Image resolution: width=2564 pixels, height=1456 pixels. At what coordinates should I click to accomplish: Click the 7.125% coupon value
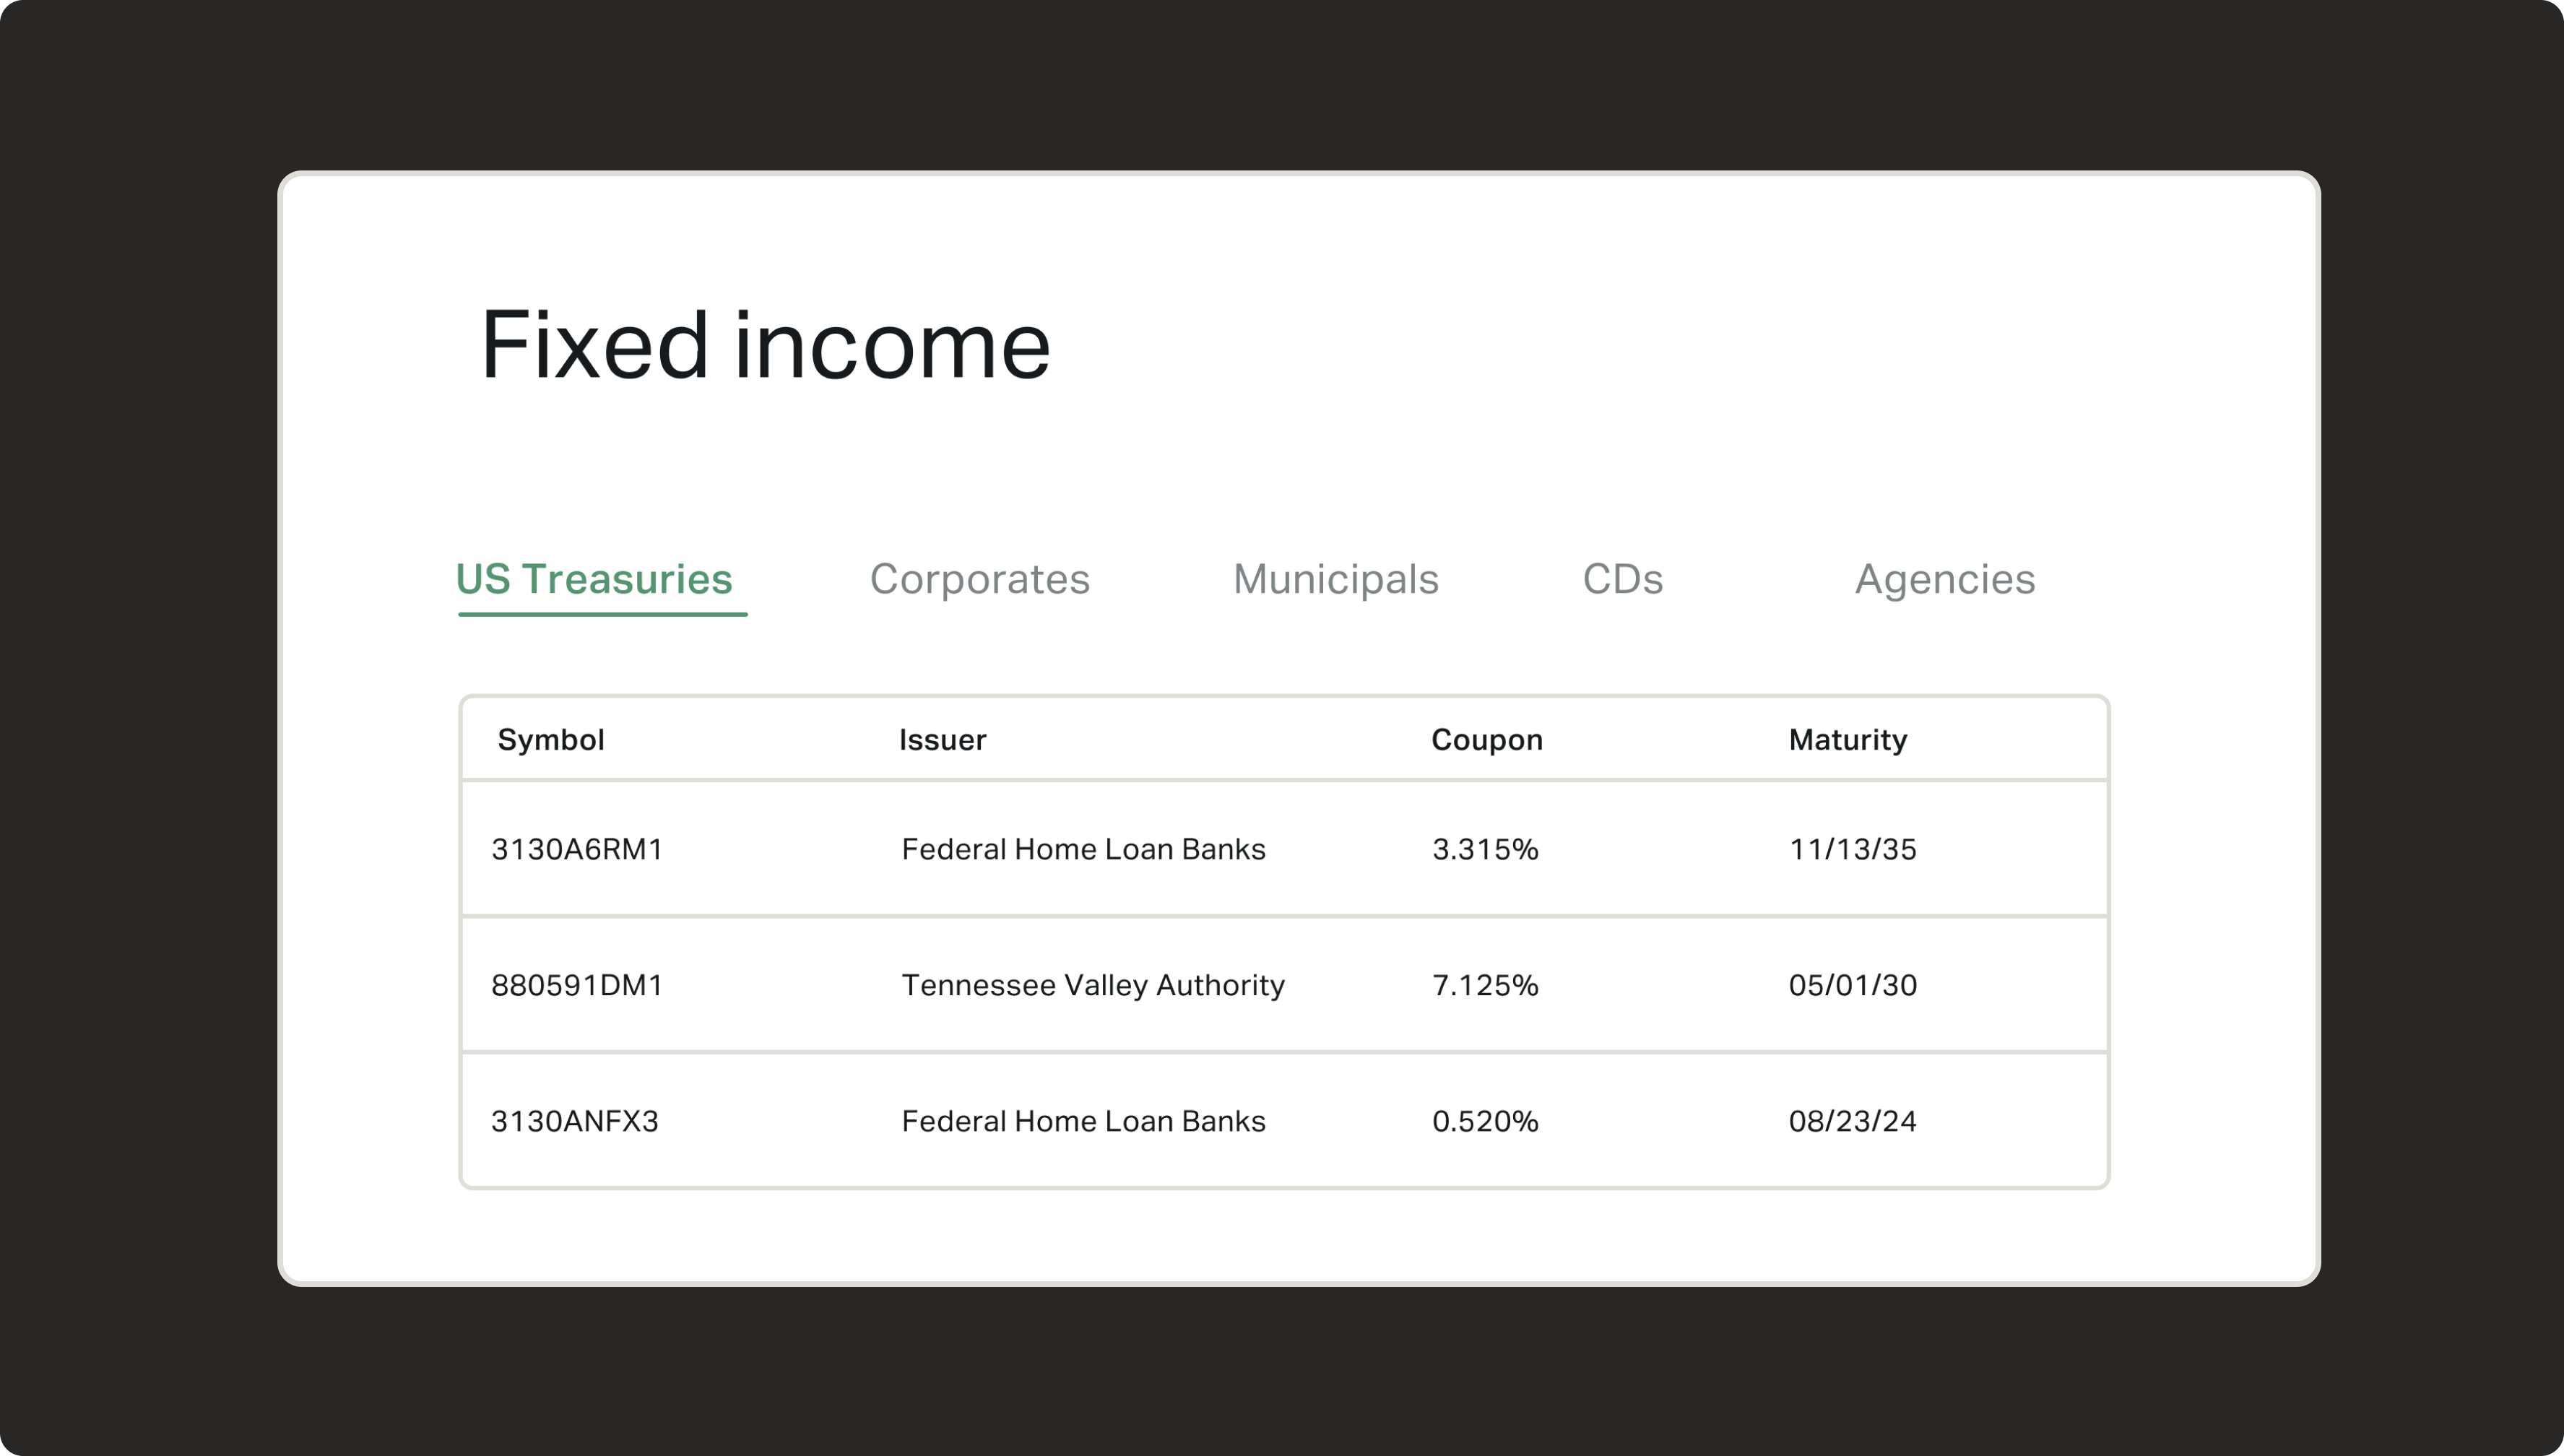(x=1485, y=985)
